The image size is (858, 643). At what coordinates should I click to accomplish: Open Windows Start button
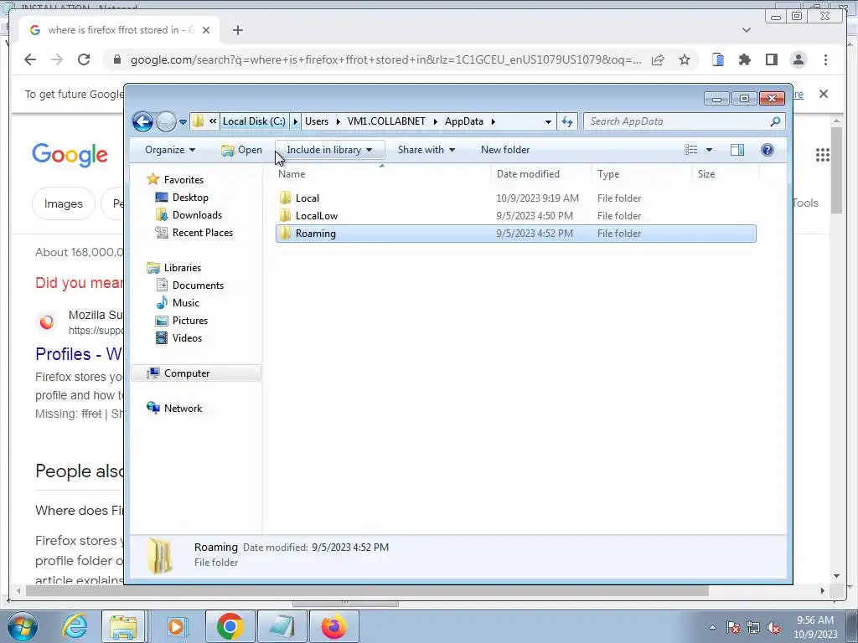pyautogui.click(x=22, y=626)
